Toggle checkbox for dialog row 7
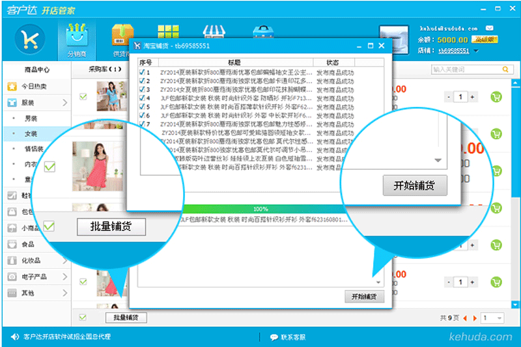 (x=142, y=124)
